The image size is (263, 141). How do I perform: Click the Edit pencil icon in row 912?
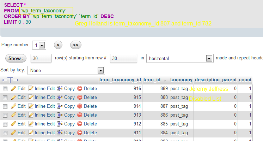coord(13,124)
